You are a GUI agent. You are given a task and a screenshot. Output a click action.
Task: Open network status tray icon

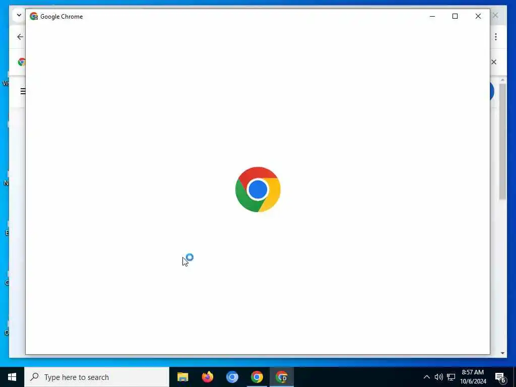[x=451, y=377]
